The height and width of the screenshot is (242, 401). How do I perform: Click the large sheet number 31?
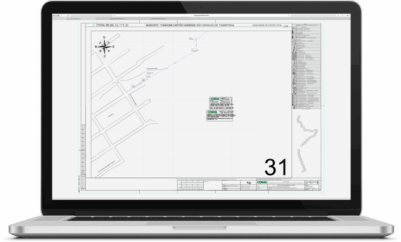click(276, 167)
